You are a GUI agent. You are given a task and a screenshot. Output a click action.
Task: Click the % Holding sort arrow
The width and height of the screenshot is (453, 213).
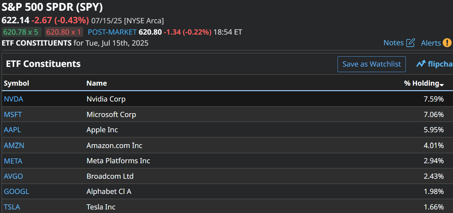tap(442, 85)
